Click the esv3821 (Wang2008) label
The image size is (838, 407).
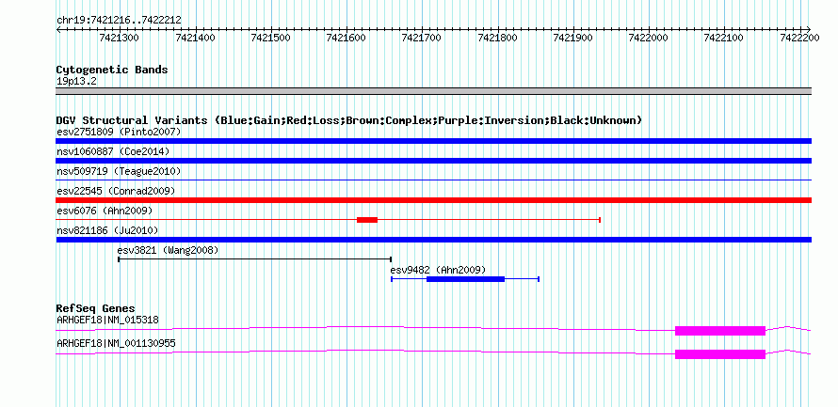tap(168, 250)
